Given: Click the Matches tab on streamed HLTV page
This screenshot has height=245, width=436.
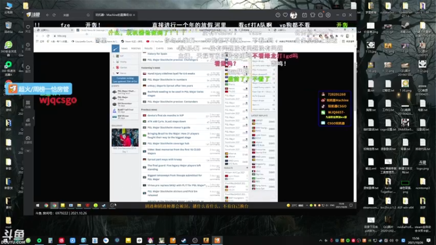Looking at the screenshot, I should tap(136, 48).
